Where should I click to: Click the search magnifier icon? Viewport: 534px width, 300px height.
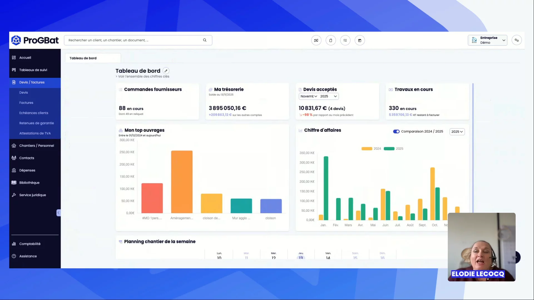(x=205, y=40)
